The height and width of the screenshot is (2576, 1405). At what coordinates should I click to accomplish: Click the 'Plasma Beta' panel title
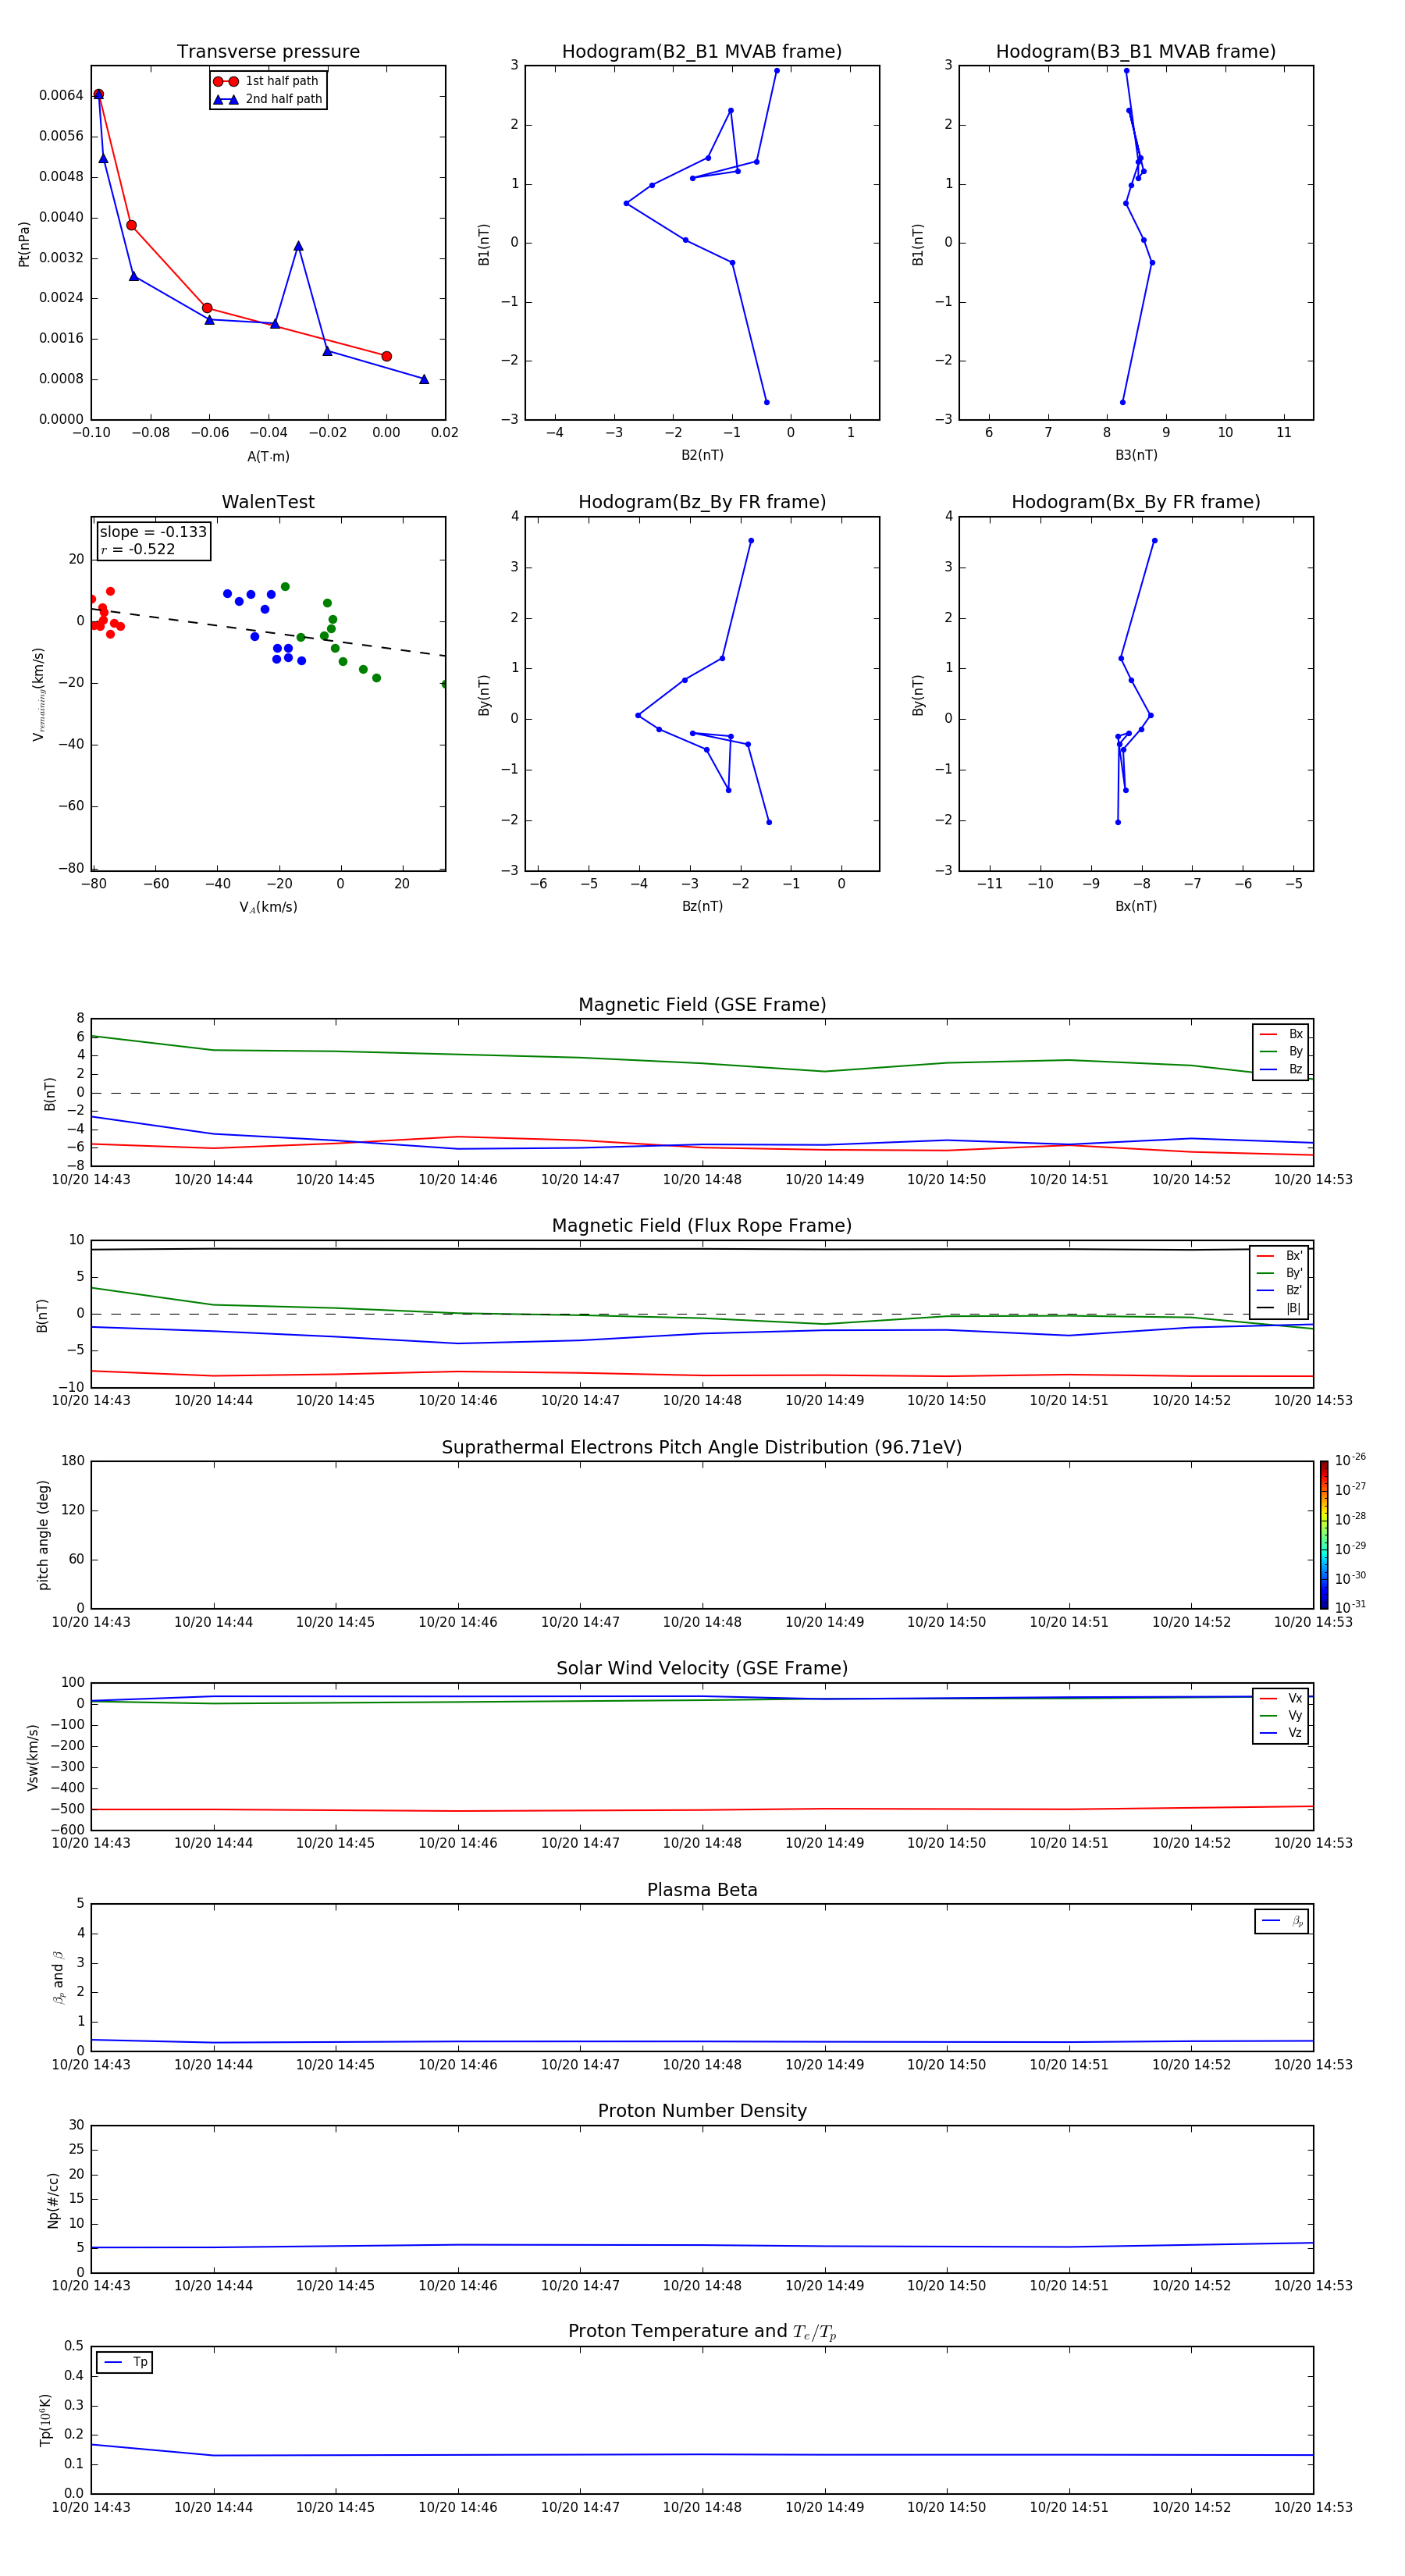(x=702, y=1891)
